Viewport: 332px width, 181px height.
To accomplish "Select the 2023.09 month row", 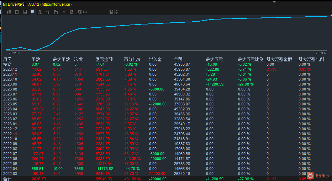I will pyautogui.click(x=167, y=84).
